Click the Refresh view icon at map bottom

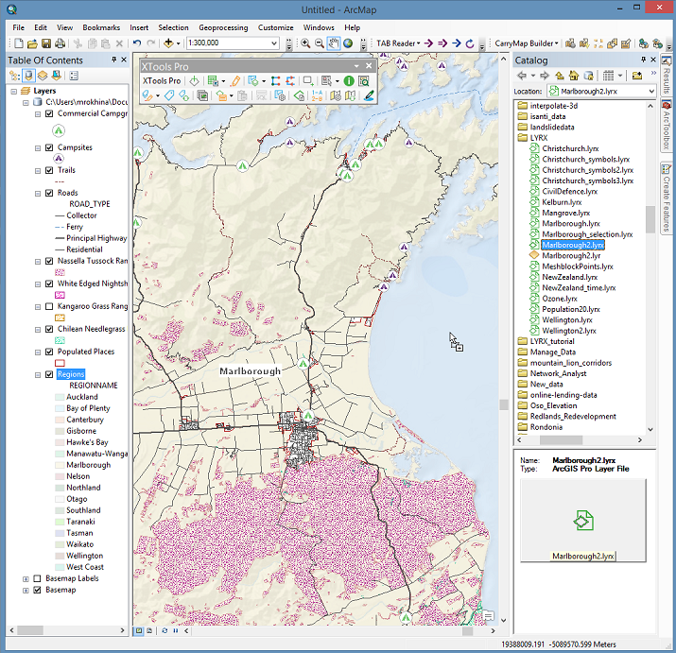[165, 630]
